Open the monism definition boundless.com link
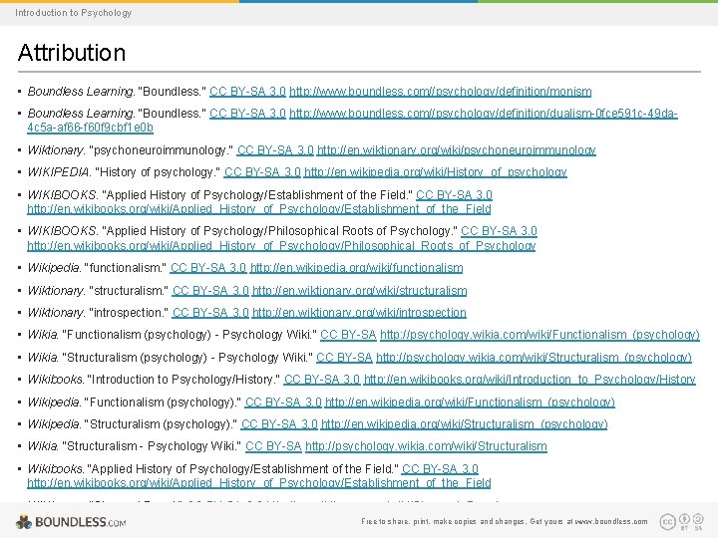 click(x=441, y=92)
